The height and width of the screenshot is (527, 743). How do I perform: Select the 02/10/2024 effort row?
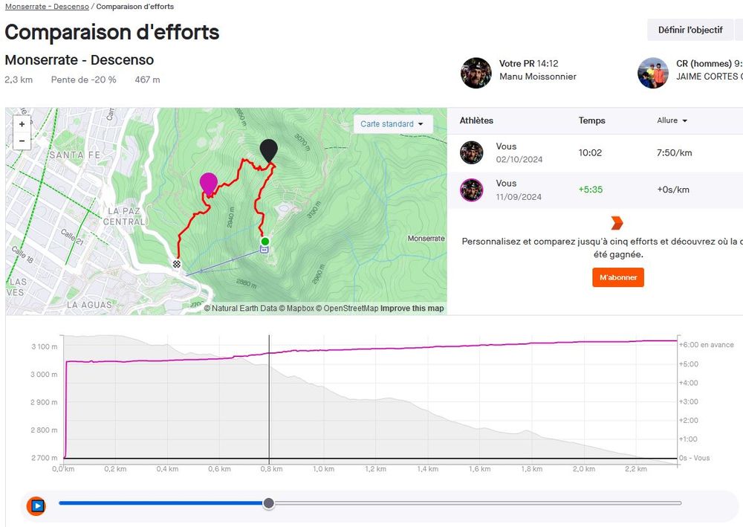pos(594,152)
